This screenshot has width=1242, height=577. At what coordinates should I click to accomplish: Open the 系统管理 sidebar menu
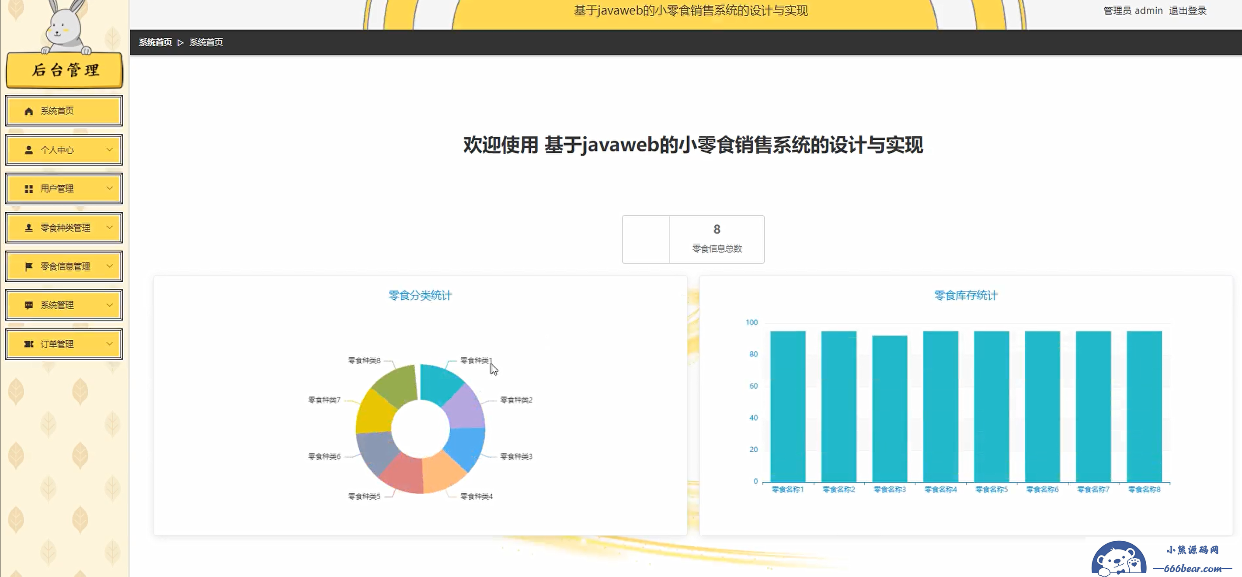click(x=64, y=305)
